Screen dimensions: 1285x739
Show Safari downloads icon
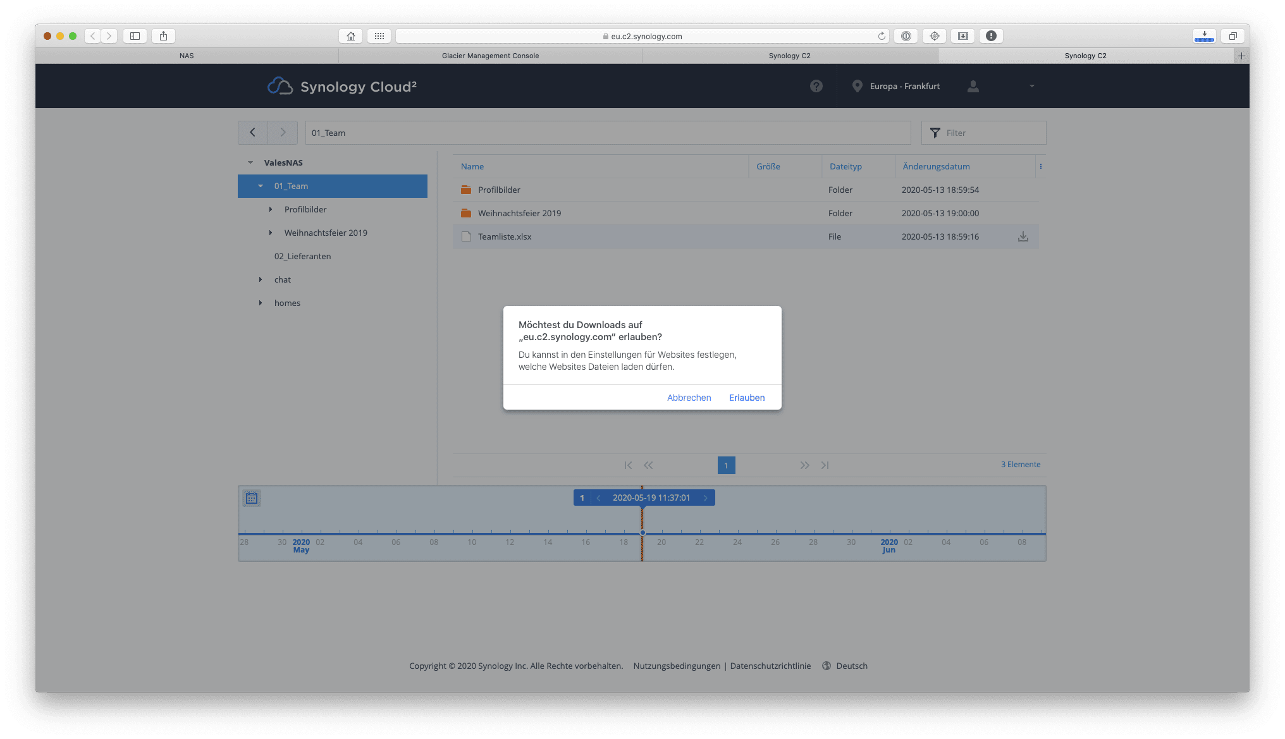click(x=1204, y=36)
